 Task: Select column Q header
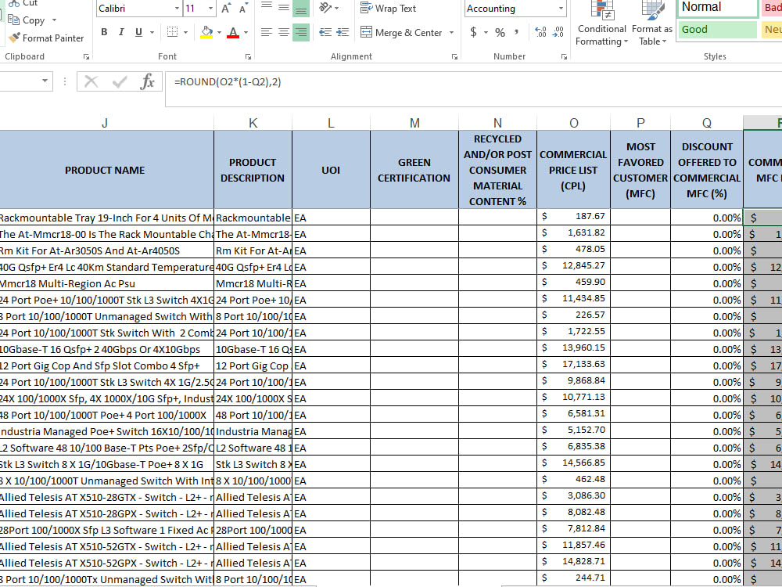point(707,123)
